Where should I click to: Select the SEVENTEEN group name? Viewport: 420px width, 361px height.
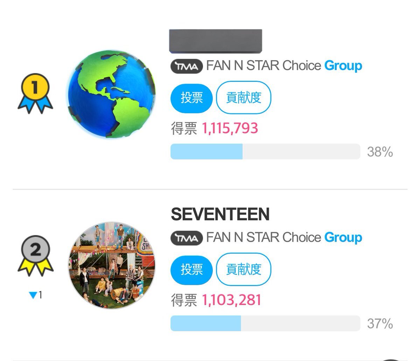pyautogui.click(x=220, y=214)
